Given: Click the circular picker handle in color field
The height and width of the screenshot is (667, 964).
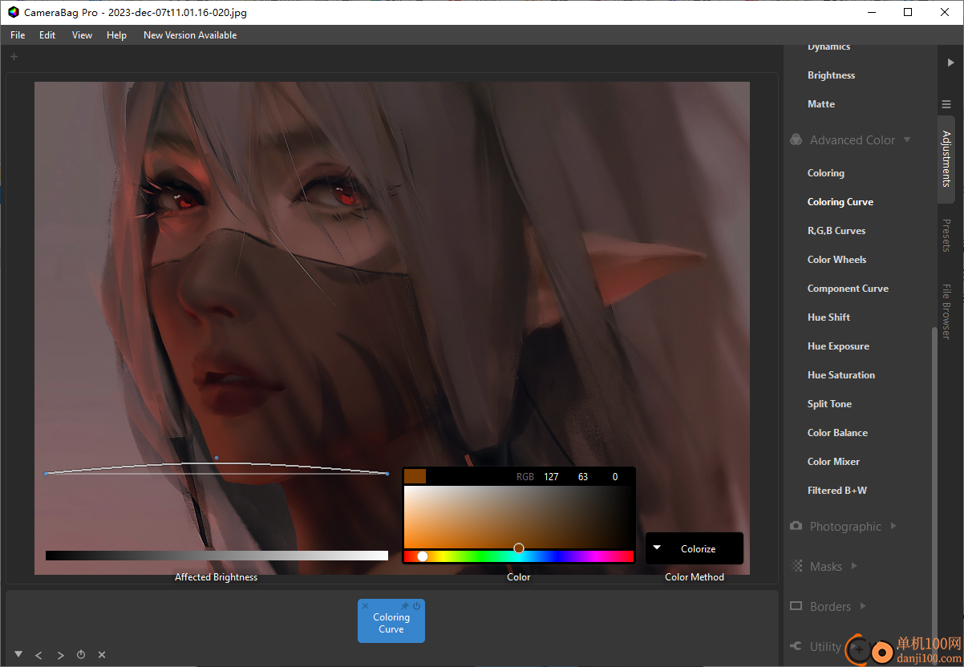Looking at the screenshot, I should pyautogui.click(x=519, y=548).
